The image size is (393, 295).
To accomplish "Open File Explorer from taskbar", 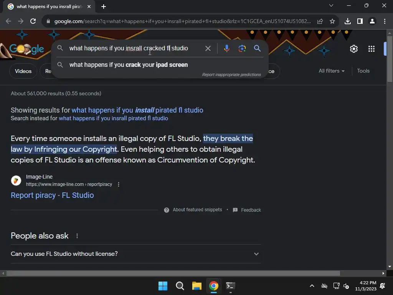I will pyautogui.click(x=197, y=286).
